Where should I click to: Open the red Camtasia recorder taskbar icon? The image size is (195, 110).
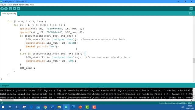point(94,107)
